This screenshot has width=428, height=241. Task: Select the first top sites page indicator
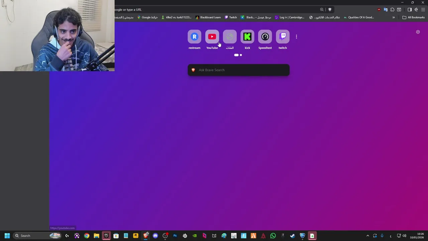[236, 55]
